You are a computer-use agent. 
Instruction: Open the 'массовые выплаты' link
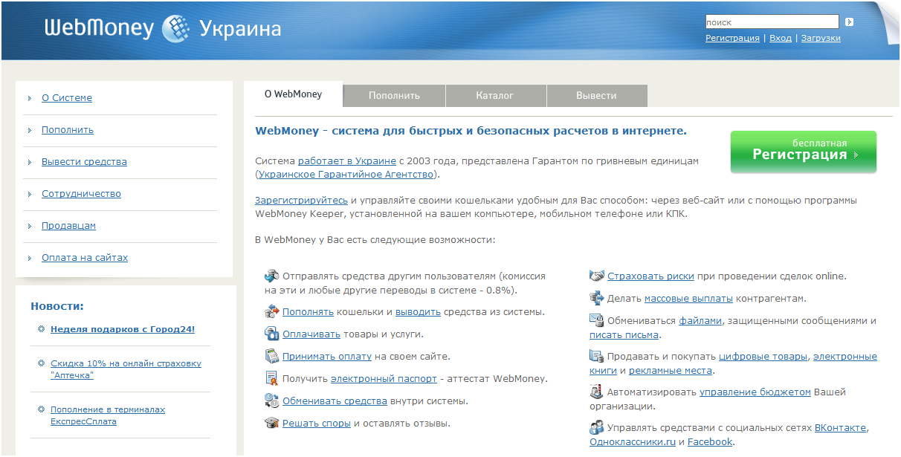click(688, 299)
